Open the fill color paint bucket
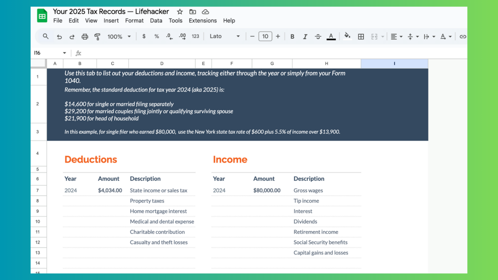 [x=347, y=37]
